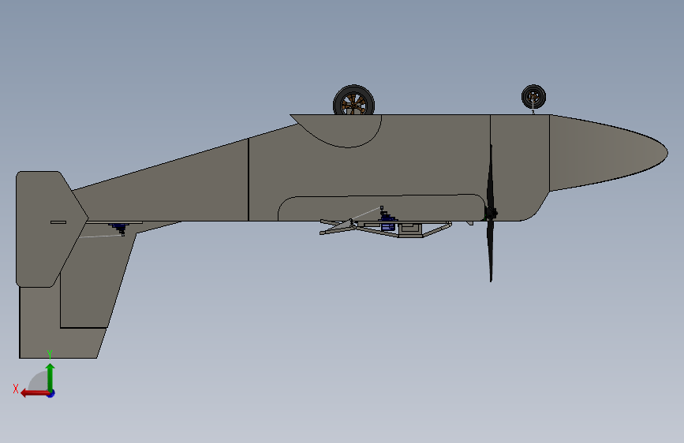Viewport: 684px width, 443px height.
Task: Click the red X axis arrow
Action: [x=35, y=393]
